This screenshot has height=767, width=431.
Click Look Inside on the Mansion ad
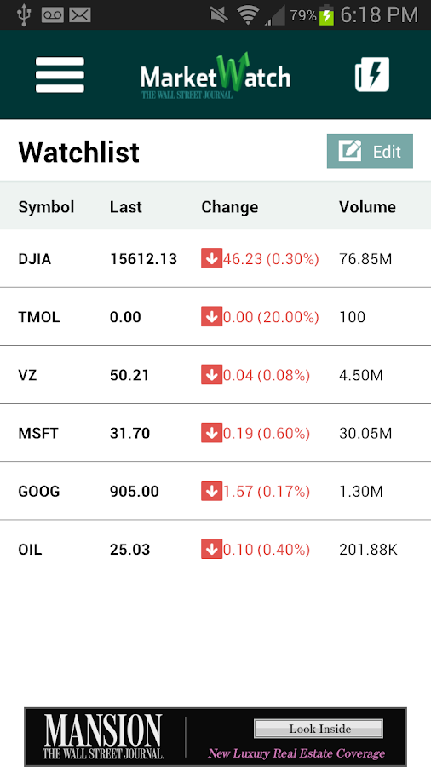[x=319, y=729]
